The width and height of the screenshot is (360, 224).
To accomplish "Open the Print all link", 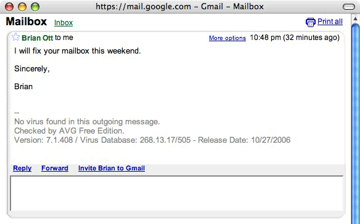I will 330,22.
